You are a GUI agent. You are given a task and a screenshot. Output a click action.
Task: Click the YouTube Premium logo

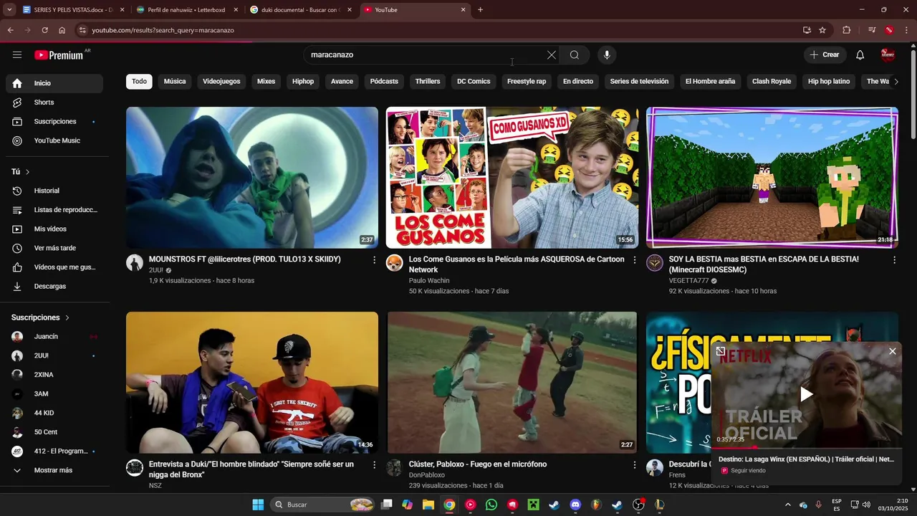tap(59, 55)
